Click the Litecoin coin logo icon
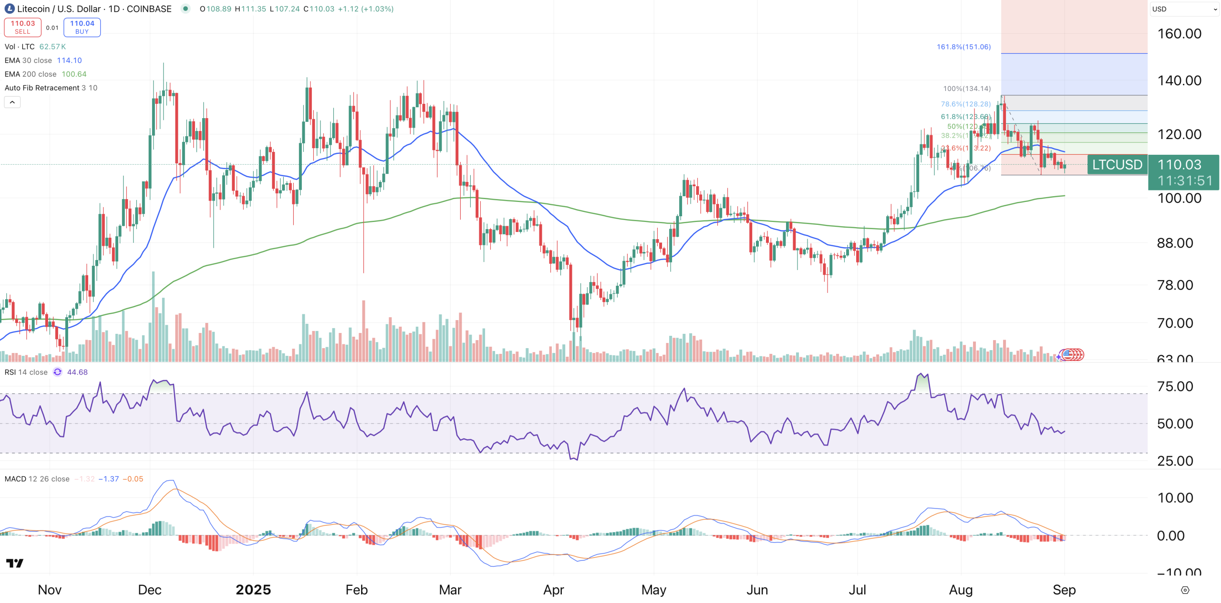Viewport: 1221px width, 603px height. pos(9,9)
